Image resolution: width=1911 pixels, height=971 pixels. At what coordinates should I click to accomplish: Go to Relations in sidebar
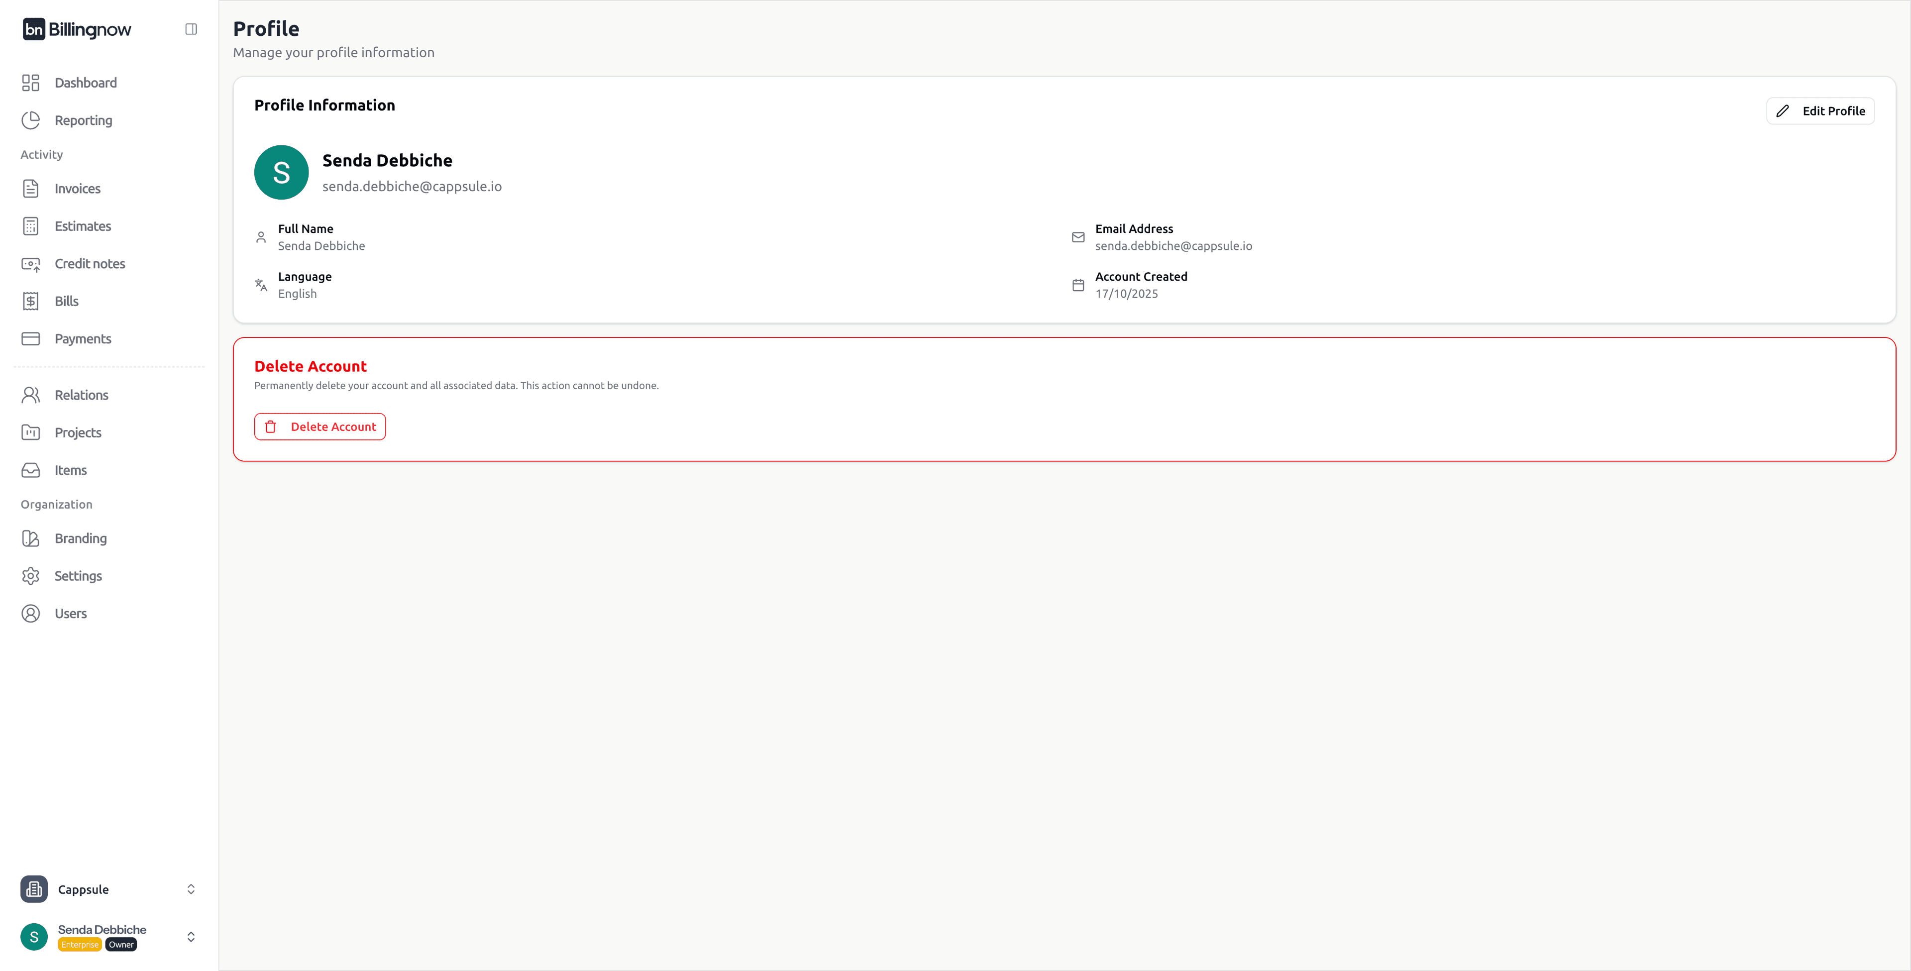coord(81,395)
